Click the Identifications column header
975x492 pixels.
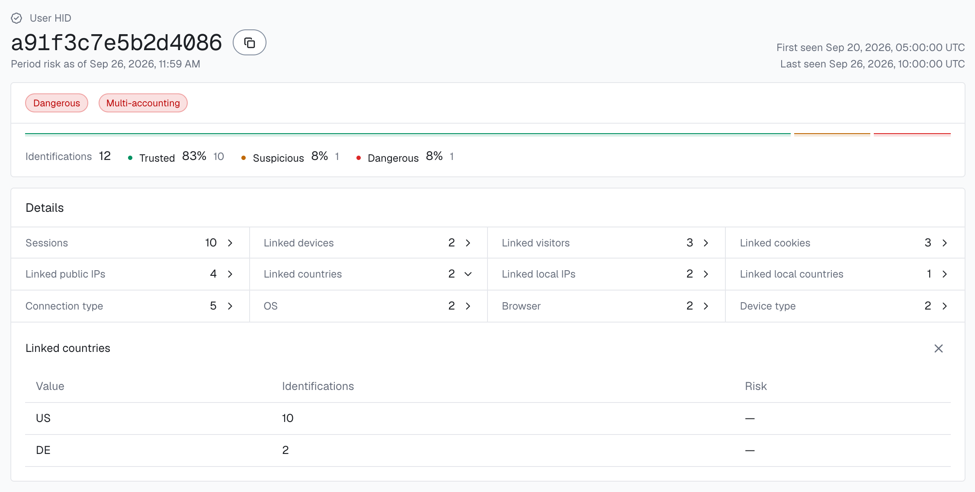tap(318, 386)
